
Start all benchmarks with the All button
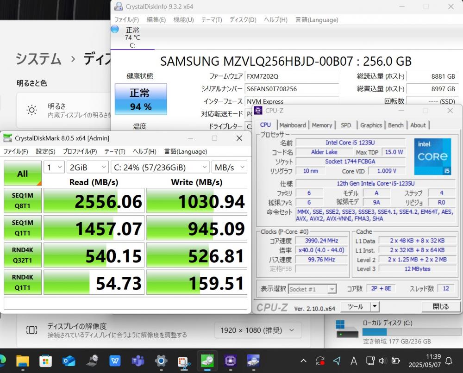[22, 173]
